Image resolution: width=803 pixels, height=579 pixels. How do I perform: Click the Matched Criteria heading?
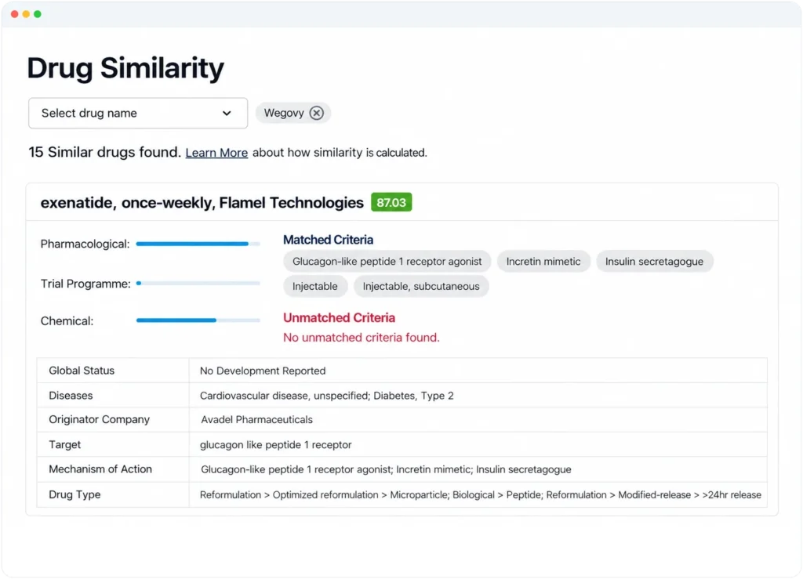[x=329, y=240]
